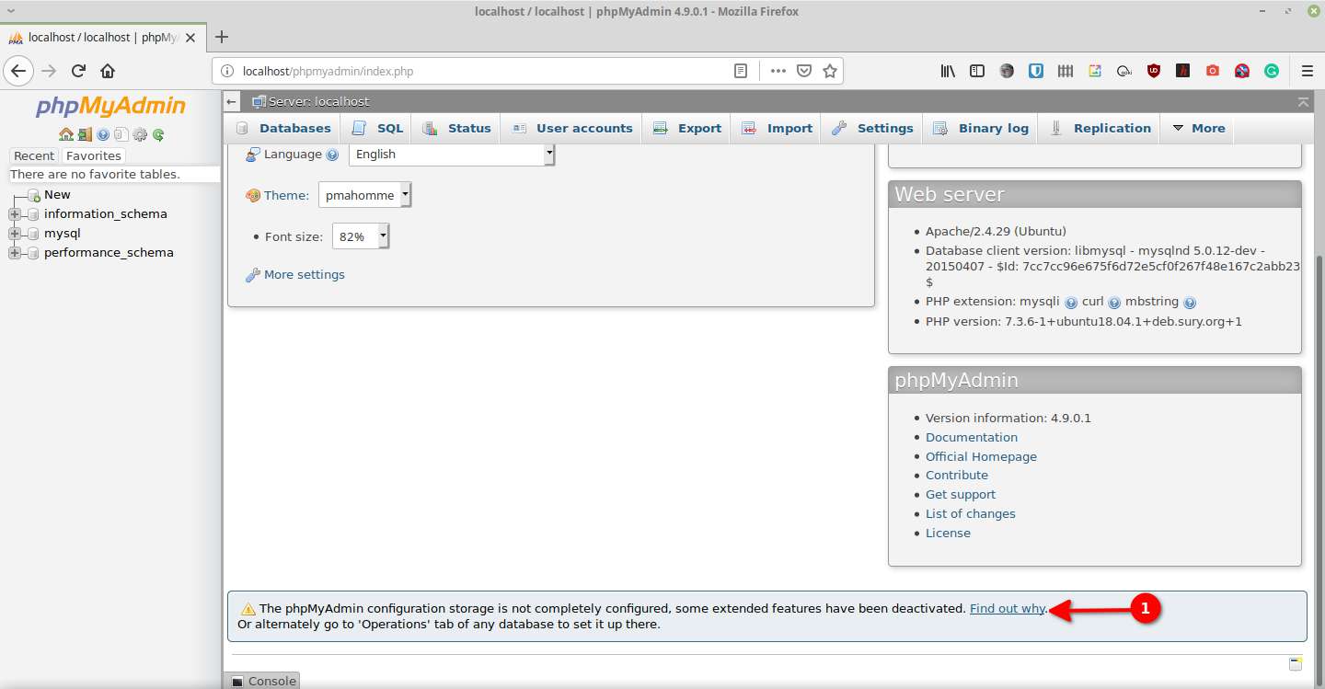Select the mysql database name in tree
Viewport: 1325px width, 689px height.
[63, 234]
